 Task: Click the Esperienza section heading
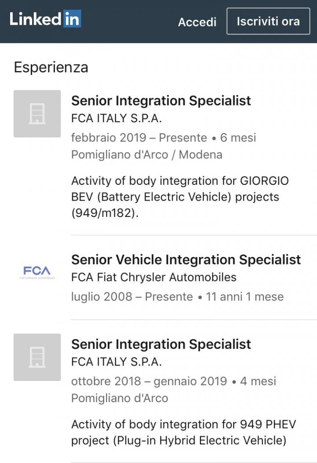pyautogui.click(x=51, y=67)
